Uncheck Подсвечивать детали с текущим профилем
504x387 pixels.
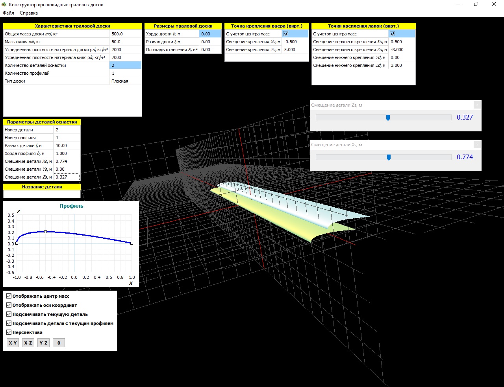tap(9, 323)
